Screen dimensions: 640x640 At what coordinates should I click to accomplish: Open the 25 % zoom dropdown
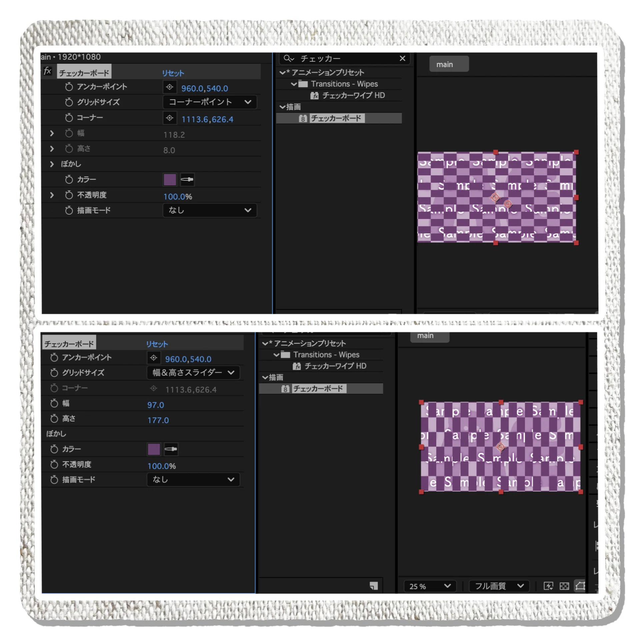click(429, 586)
